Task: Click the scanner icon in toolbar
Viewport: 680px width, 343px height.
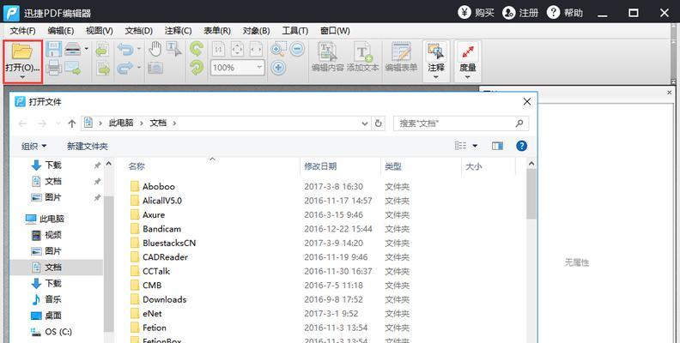Action: pos(73,50)
